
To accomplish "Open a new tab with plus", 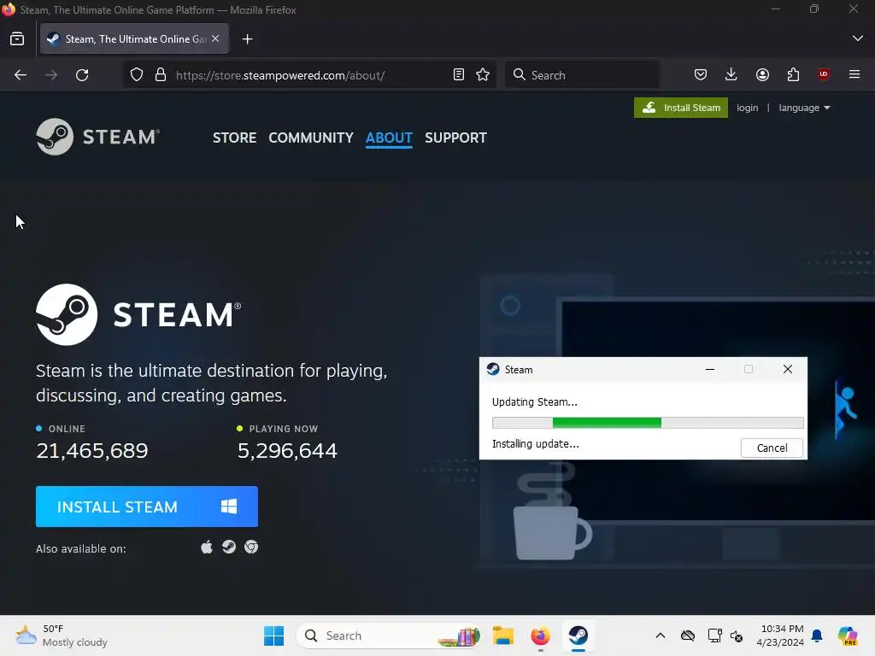I will click(247, 39).
